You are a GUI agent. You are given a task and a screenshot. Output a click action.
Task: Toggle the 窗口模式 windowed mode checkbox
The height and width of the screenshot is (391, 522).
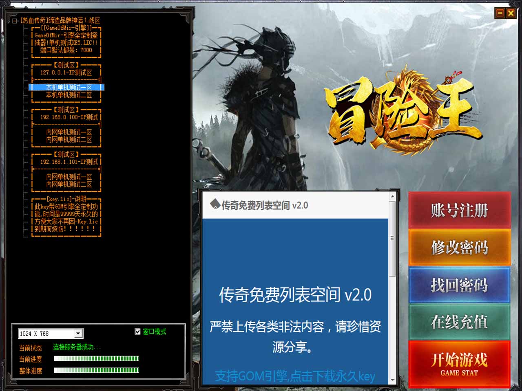138,332
